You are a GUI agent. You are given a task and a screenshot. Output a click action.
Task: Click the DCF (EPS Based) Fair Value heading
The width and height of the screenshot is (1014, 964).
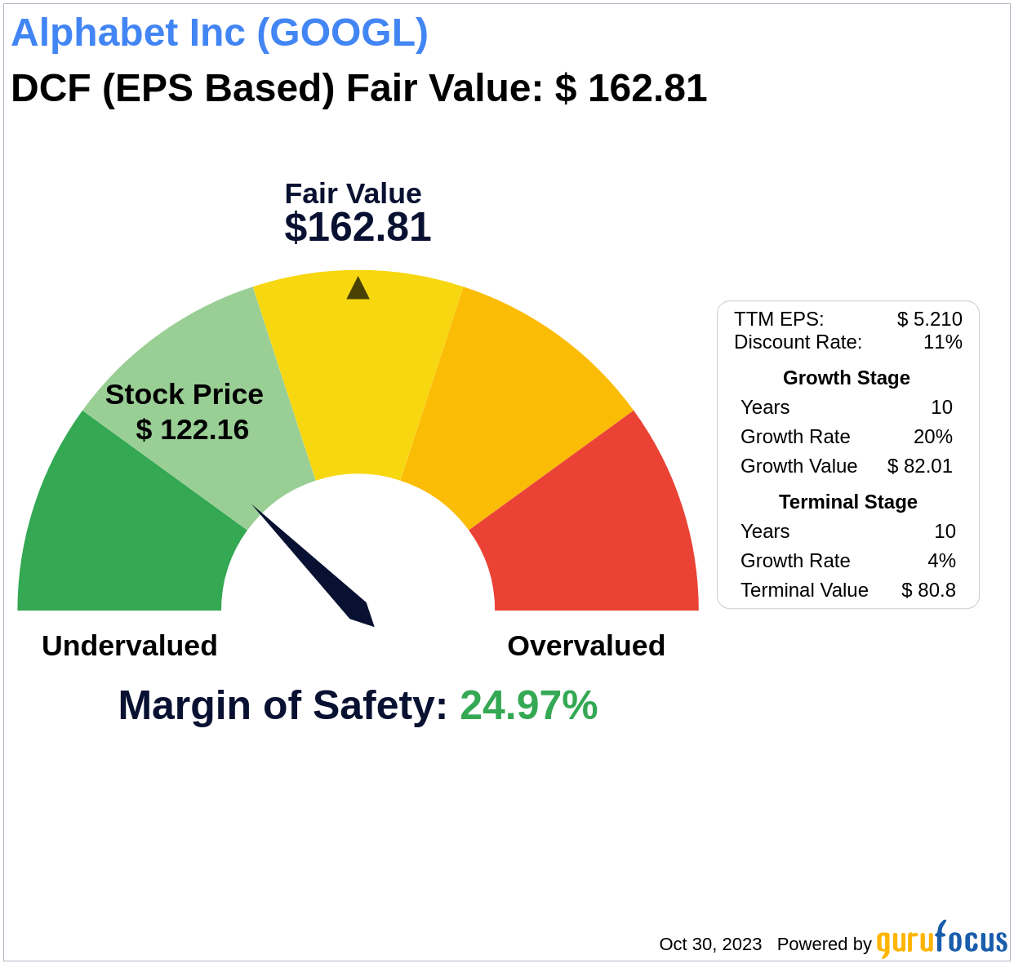(358, 88)
